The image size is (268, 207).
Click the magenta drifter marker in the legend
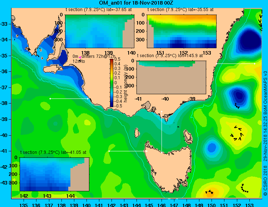click(x=80, y=58)
